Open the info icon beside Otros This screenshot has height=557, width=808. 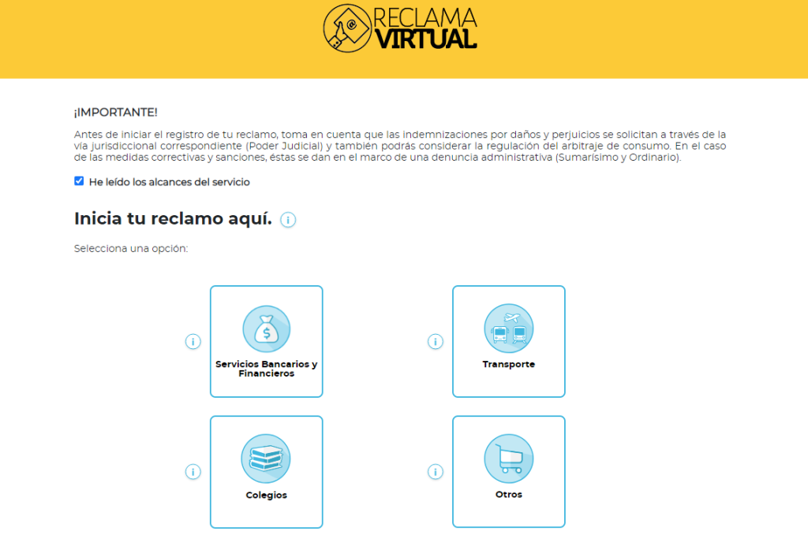[x=436, y=472]
